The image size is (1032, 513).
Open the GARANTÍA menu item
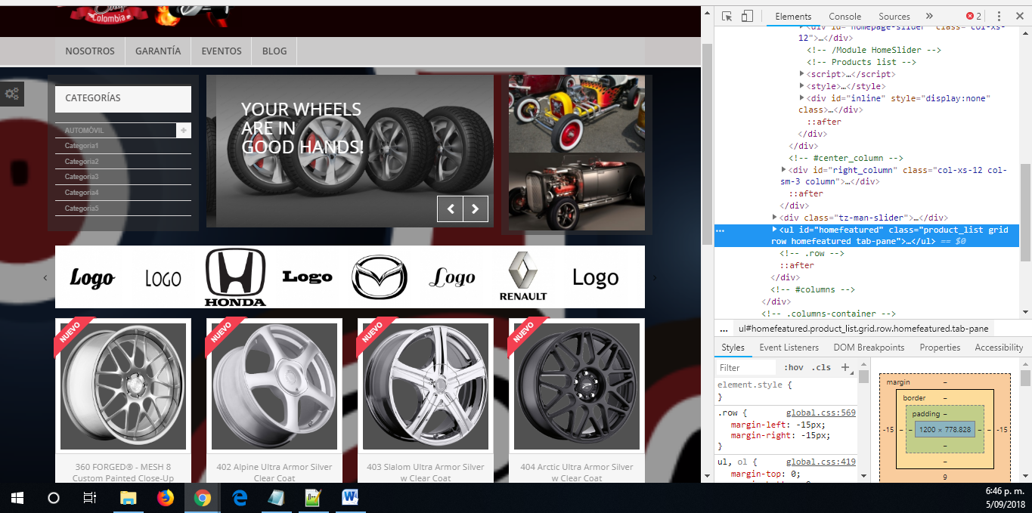(158, 51)
